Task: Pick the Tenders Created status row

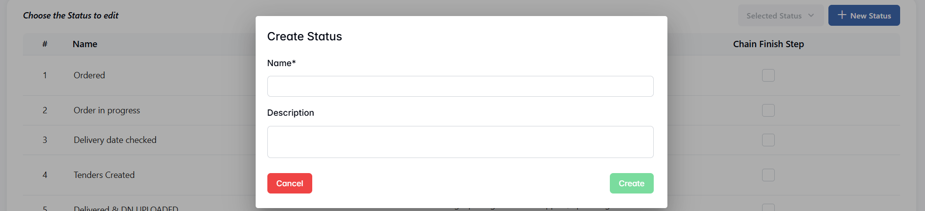Action: pos(104,175)
